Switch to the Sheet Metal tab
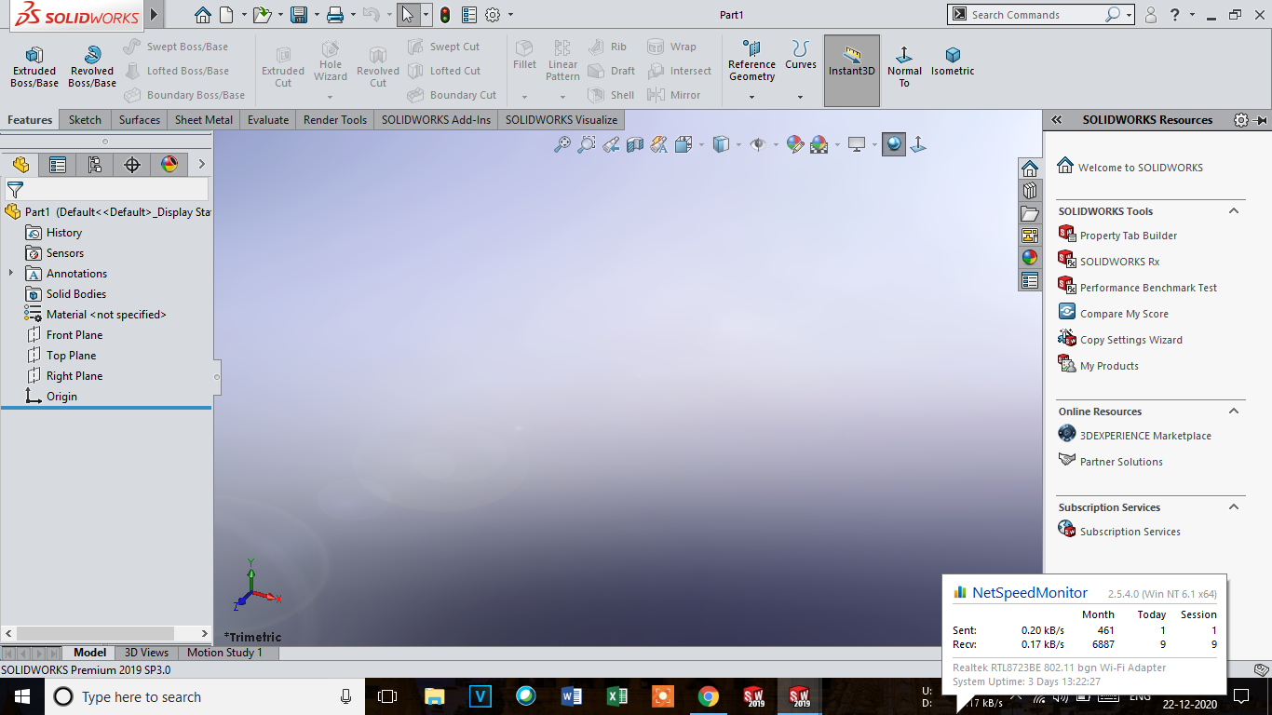The width and height of the screenshot is (1272, 715). tap(204, 120)
